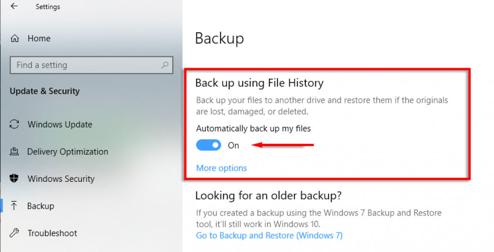The image size is (494, 252).
Task: Select the Backup text label in sidebar
Action: pos(41,206)
